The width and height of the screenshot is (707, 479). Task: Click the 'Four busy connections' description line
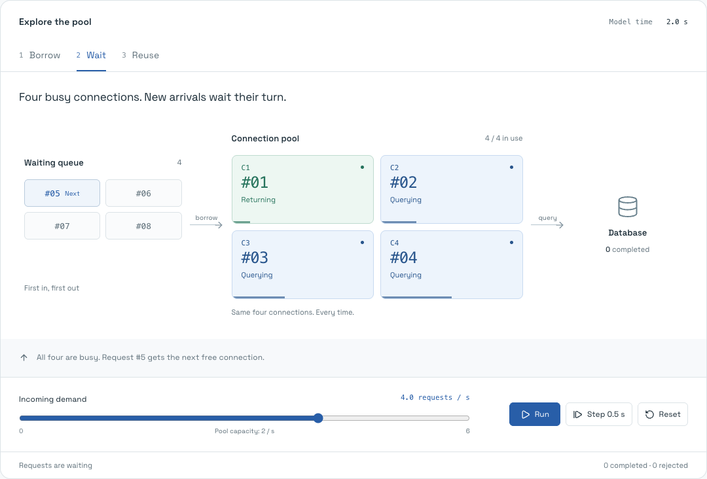coord(153,98)
